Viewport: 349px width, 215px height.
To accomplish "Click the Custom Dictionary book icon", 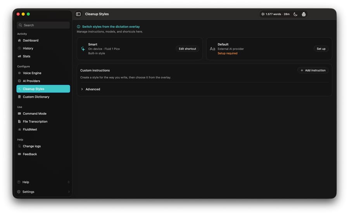I will 19,97.
